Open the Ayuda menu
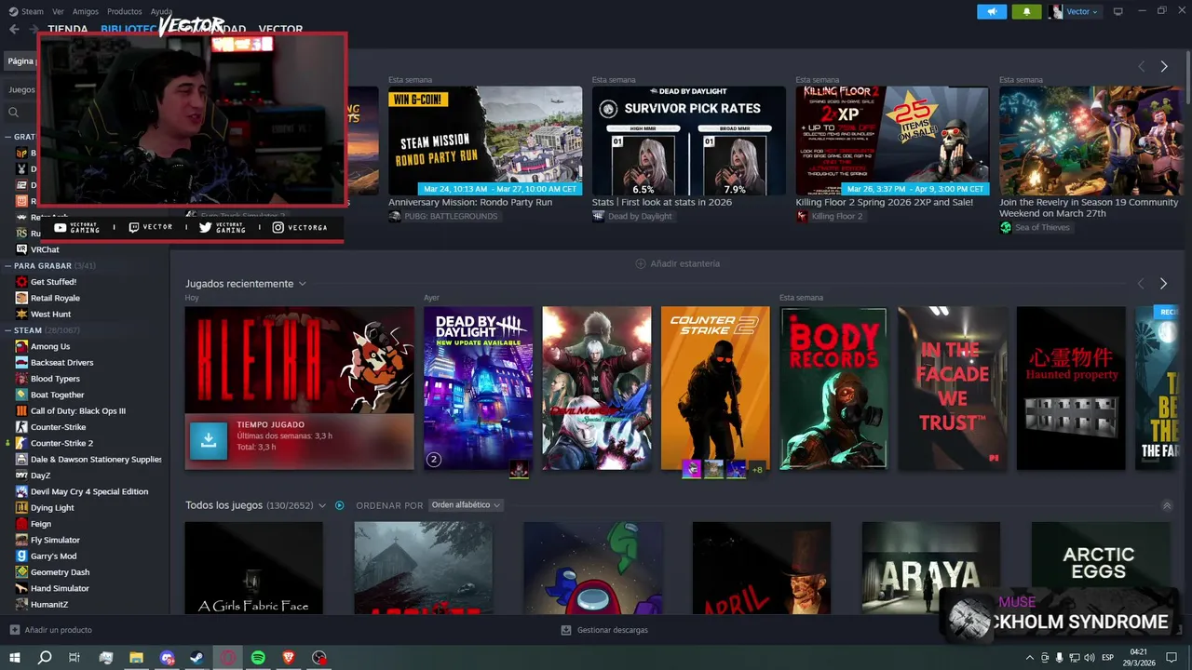 click(x=161, y=11)
